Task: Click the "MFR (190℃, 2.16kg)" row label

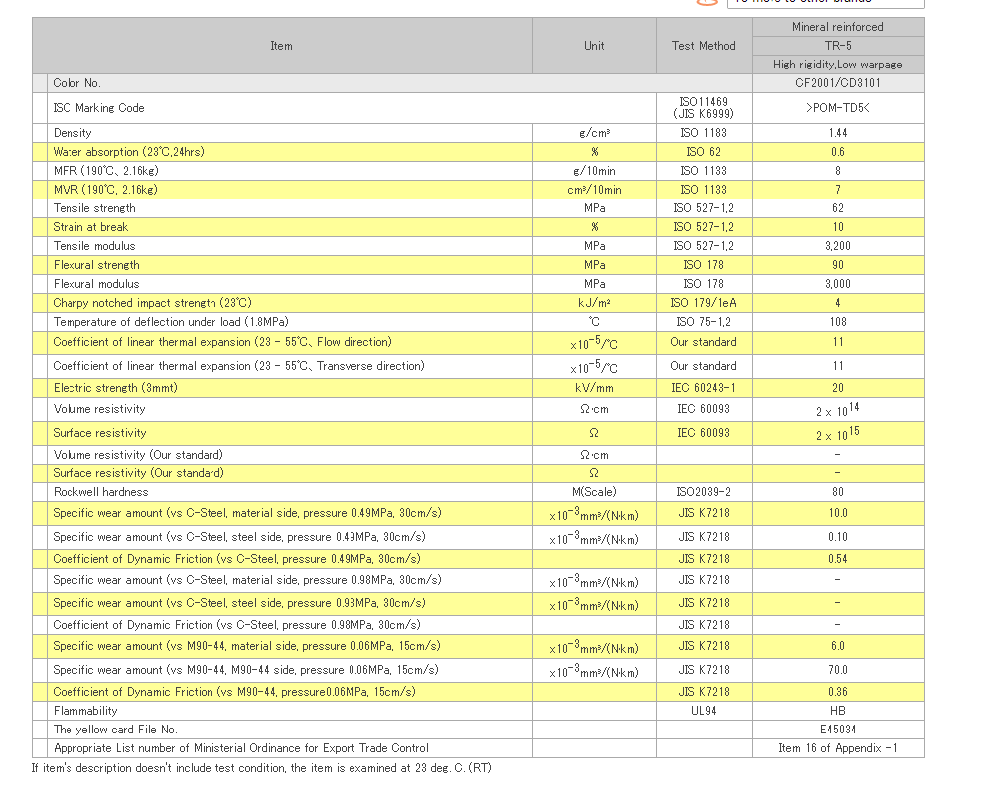Action: point(106,171)
